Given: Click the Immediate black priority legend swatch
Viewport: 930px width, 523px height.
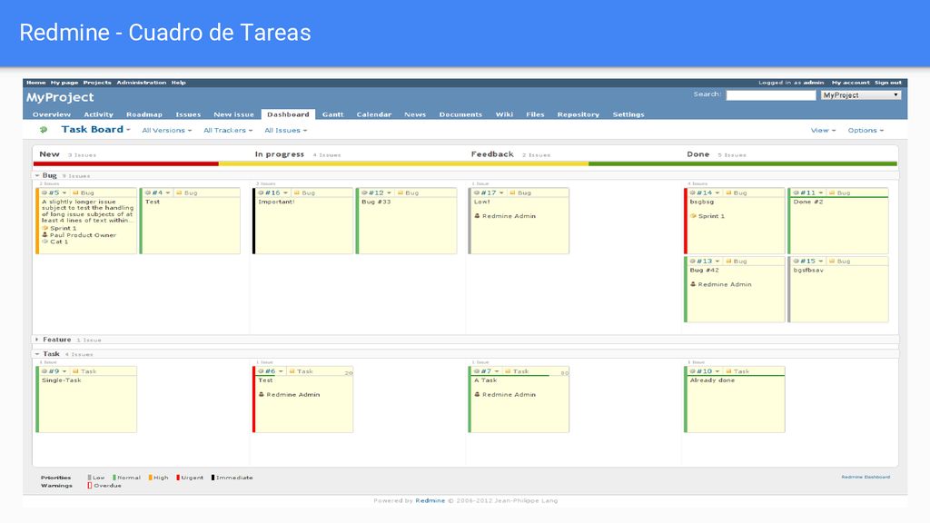Looking at the screenshot, I should click(213, 478).
